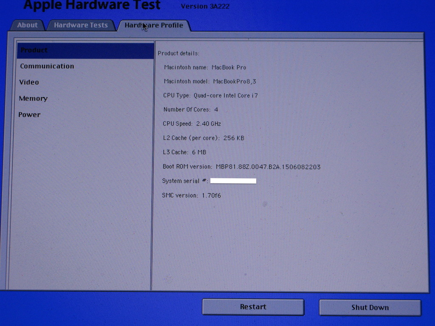
Task: Click the redacted System serial # value
Action: (233, 181)
